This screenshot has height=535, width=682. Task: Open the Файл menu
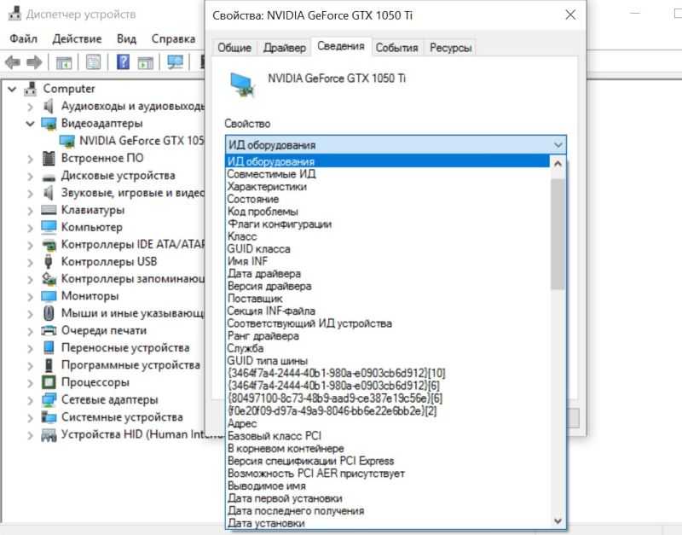pos(24,38)
